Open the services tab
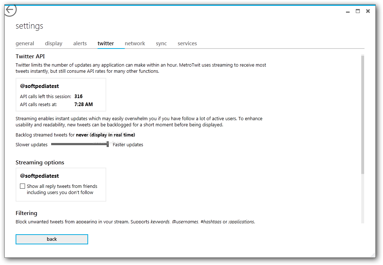 point(188,43)
